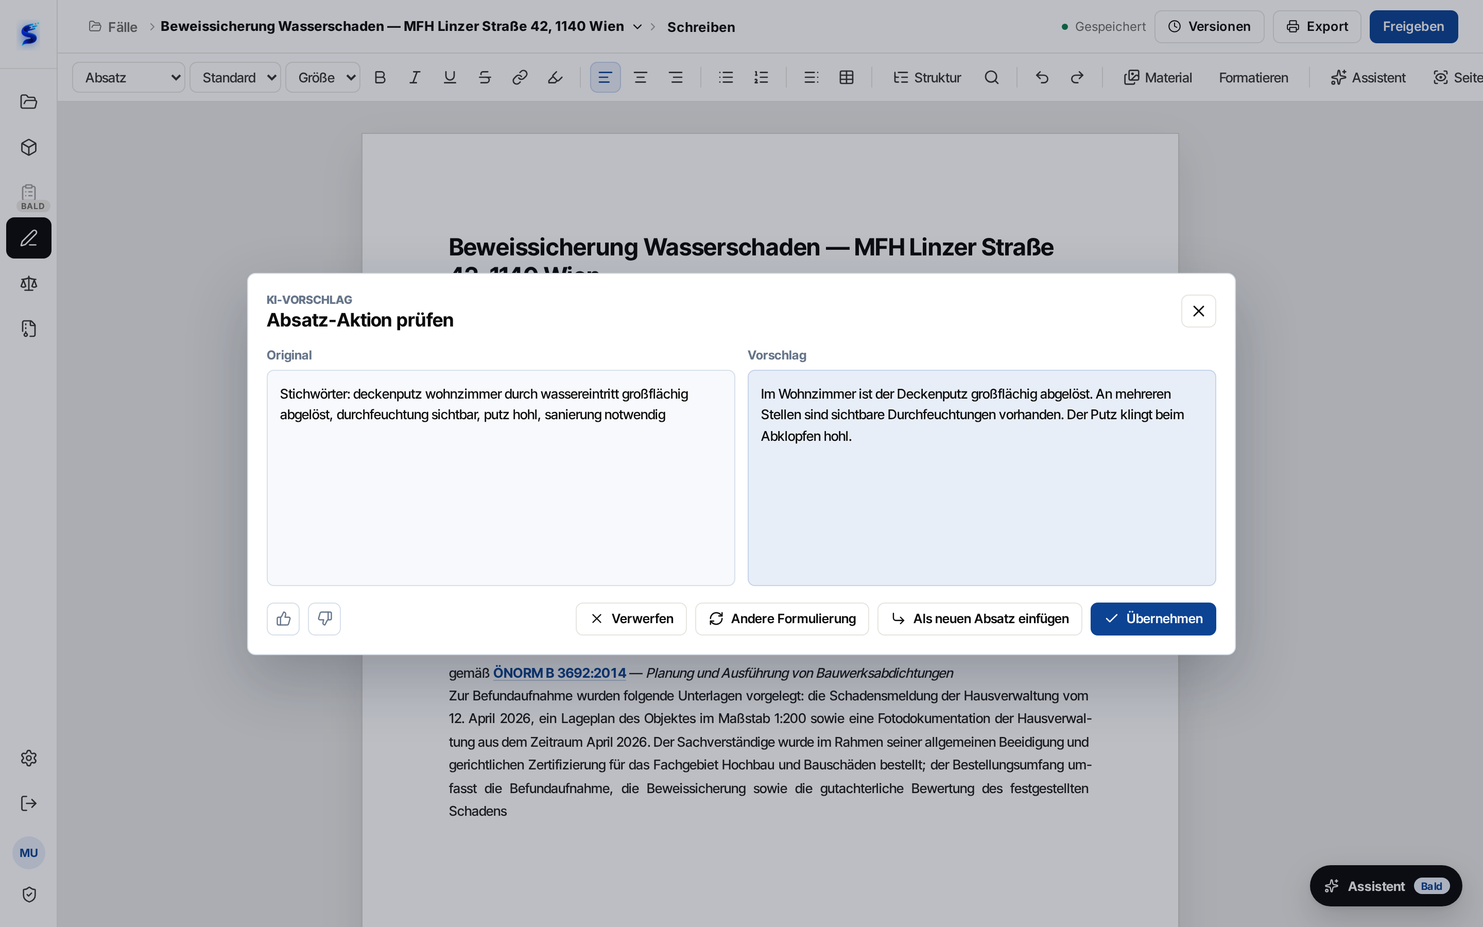Open the Assistent toolbar item

point(1368,77)
